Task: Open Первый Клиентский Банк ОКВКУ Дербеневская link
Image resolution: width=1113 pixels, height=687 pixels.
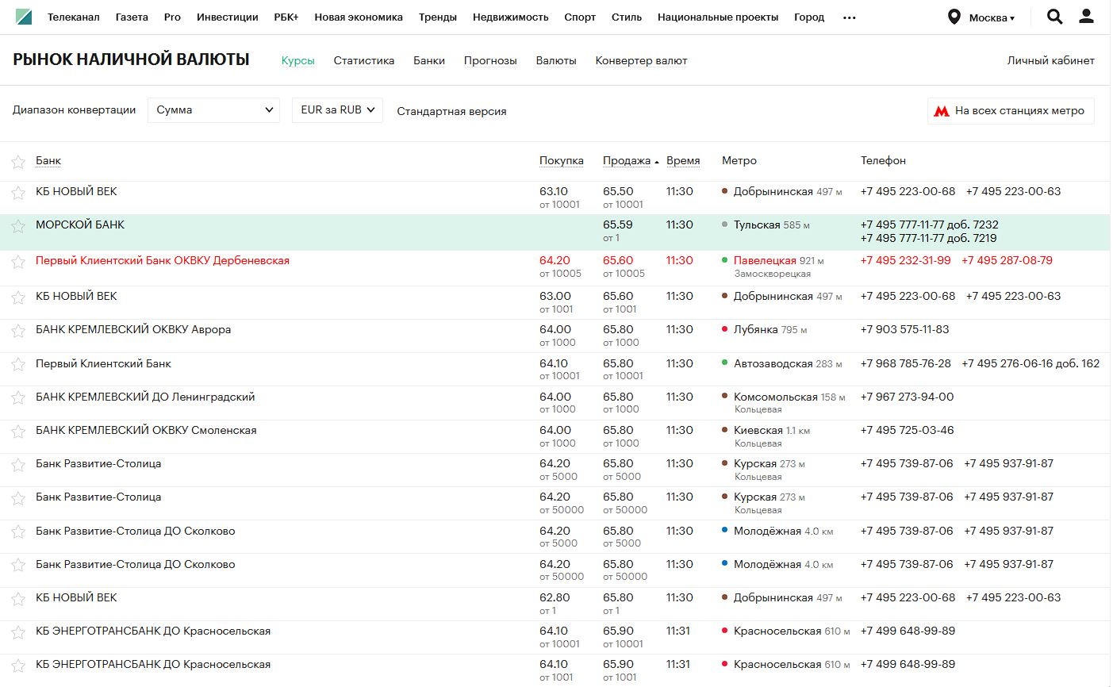Action: [x=163, y=261]
